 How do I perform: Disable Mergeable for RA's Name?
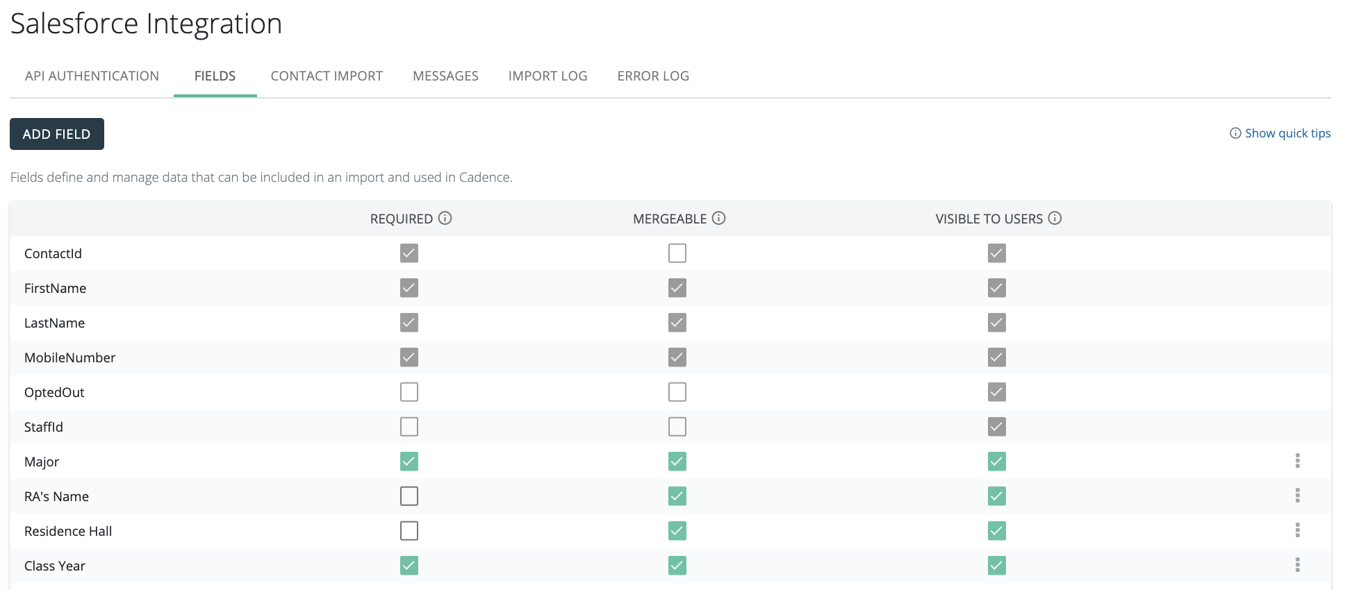click(x=677, y=496)
